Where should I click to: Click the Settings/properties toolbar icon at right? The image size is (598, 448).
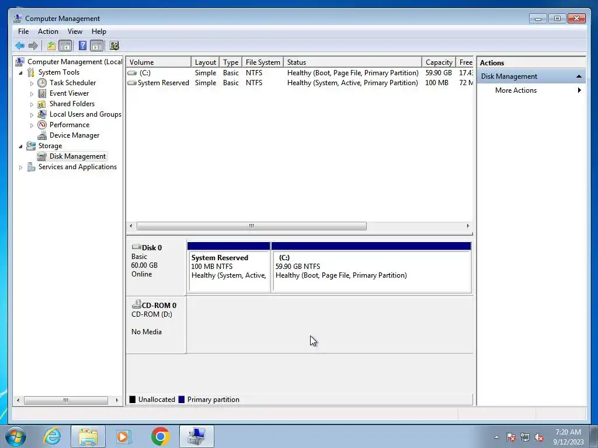[114, 46]
